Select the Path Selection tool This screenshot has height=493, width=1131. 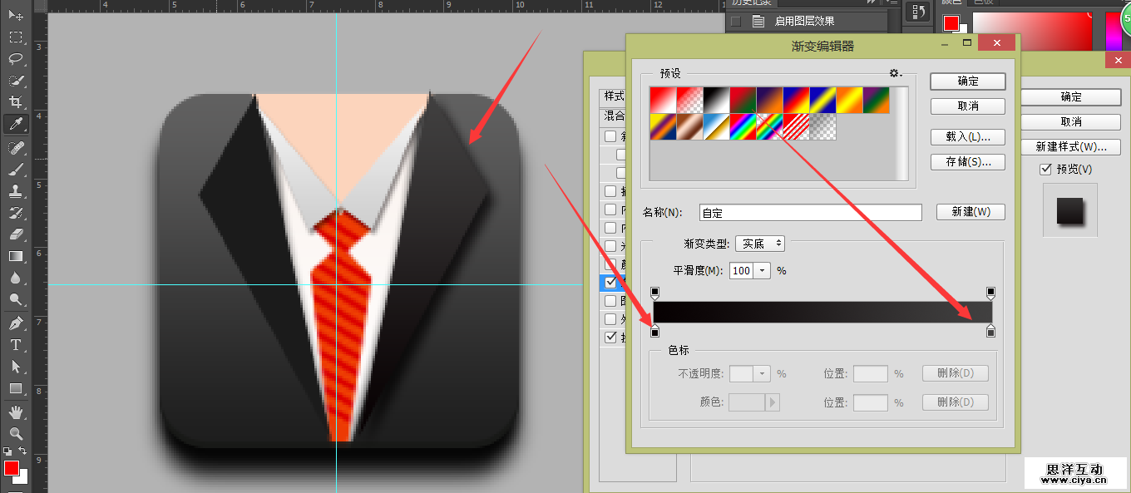tap(16, 367)
